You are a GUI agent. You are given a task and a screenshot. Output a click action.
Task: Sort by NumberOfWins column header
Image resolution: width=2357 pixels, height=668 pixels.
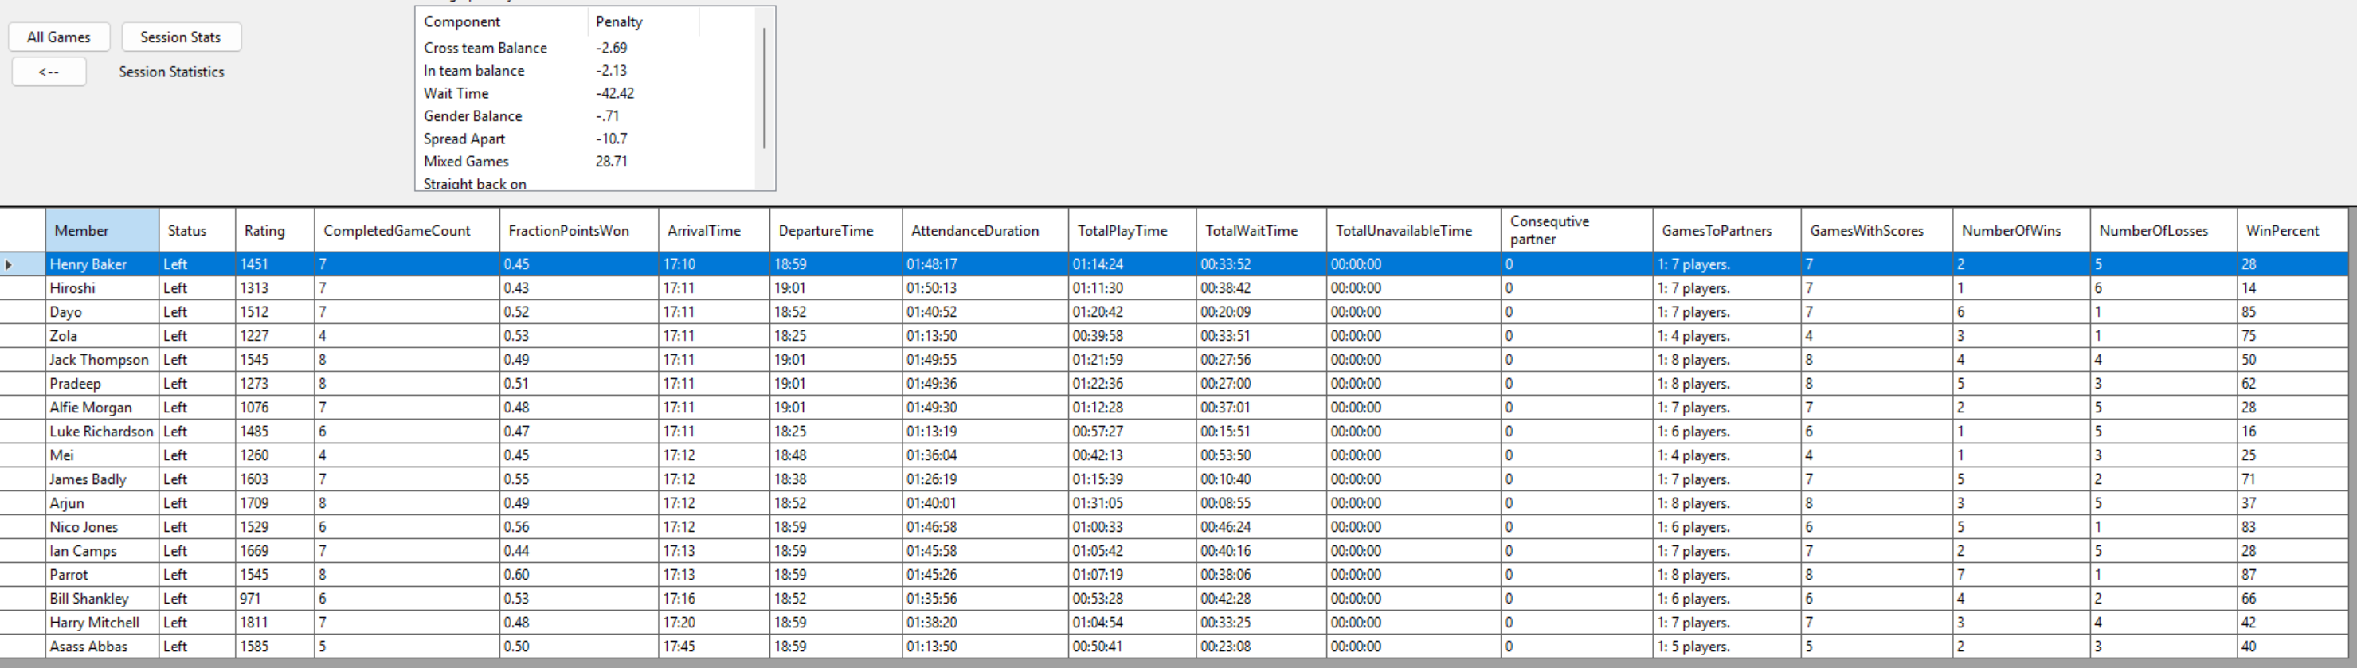(2020, 231)
